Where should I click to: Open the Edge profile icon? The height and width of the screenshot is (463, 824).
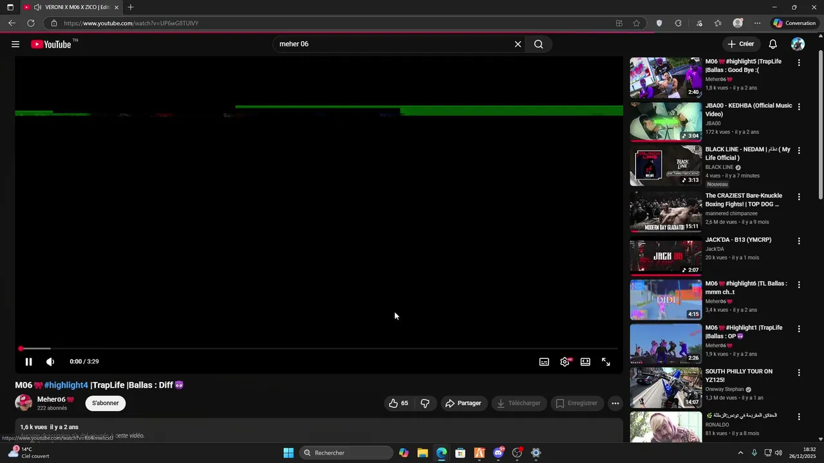[738, 23]
